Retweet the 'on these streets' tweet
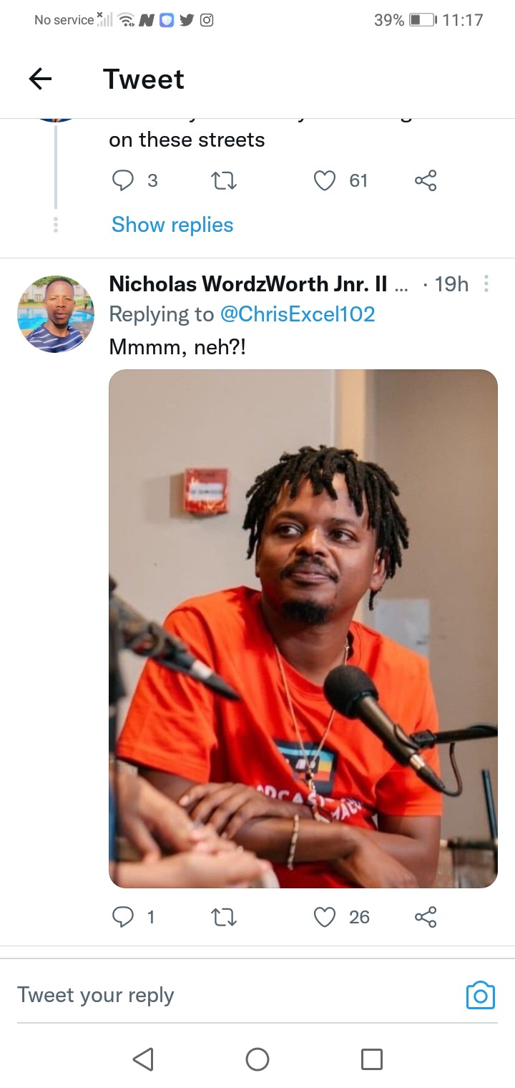The height and width of the screenshot is (1088, 515). pyautogui.click(x=224, y=180)
